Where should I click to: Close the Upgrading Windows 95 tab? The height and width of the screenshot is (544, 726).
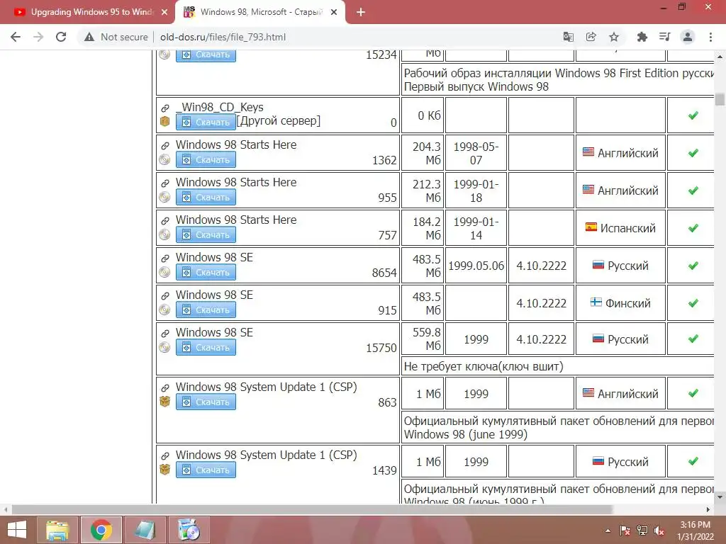pos(164,12)
